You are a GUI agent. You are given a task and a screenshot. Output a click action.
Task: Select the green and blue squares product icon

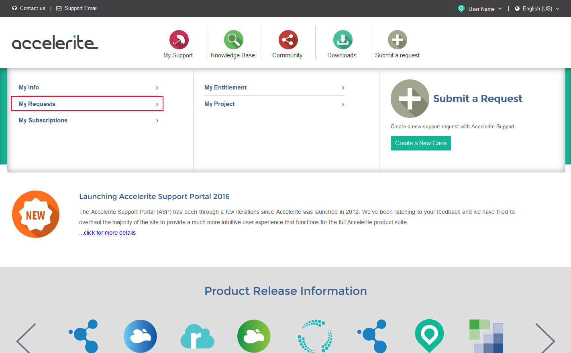[486, 336]
